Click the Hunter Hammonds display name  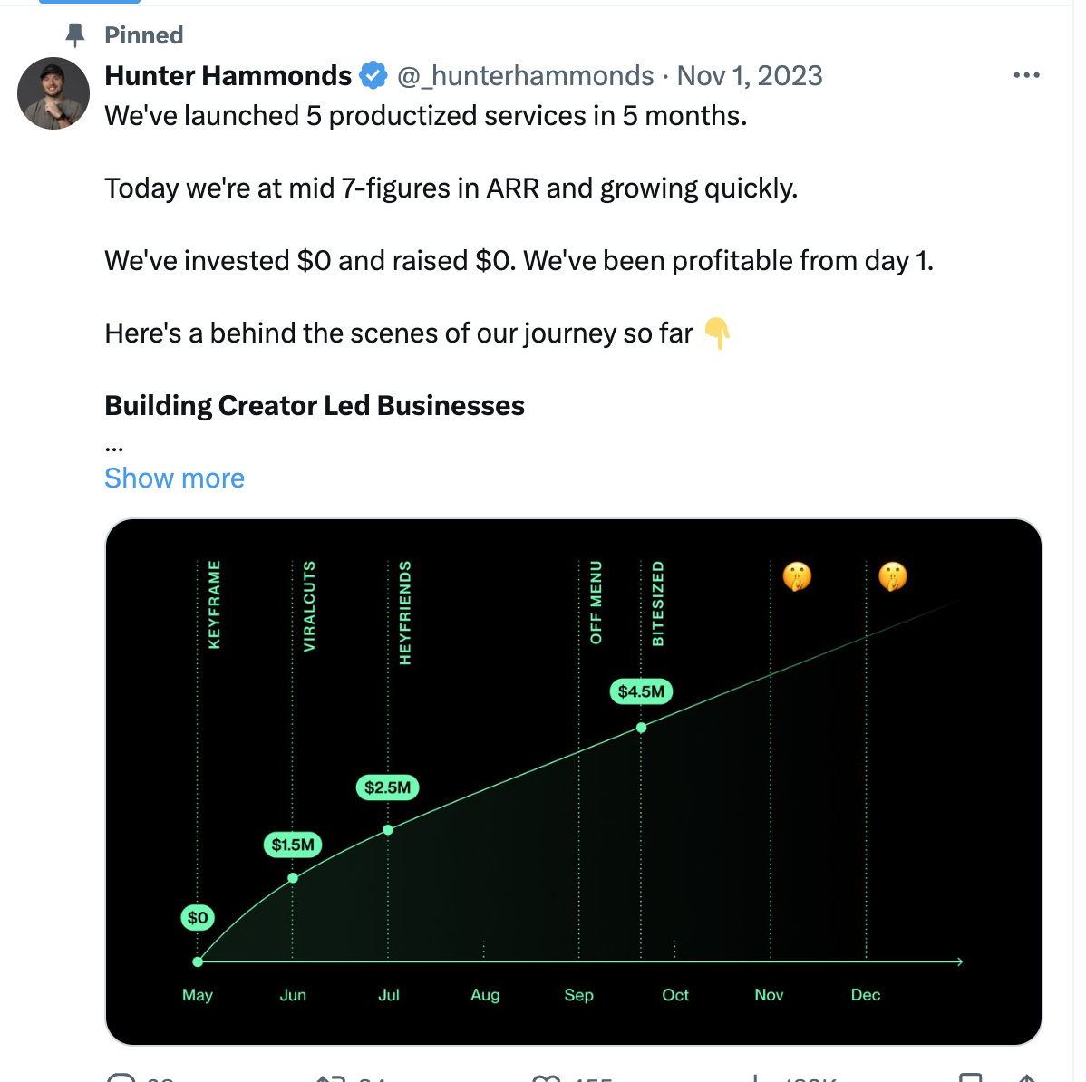(228, 75)
